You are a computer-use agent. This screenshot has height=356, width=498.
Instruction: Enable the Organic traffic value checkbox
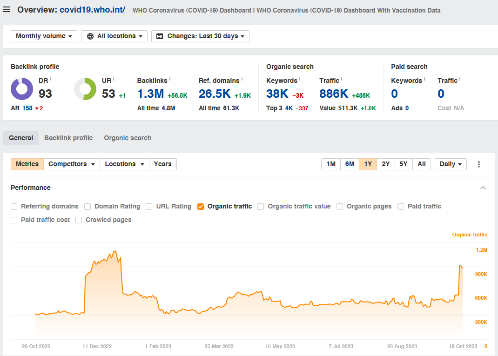[x=261, y=207]
